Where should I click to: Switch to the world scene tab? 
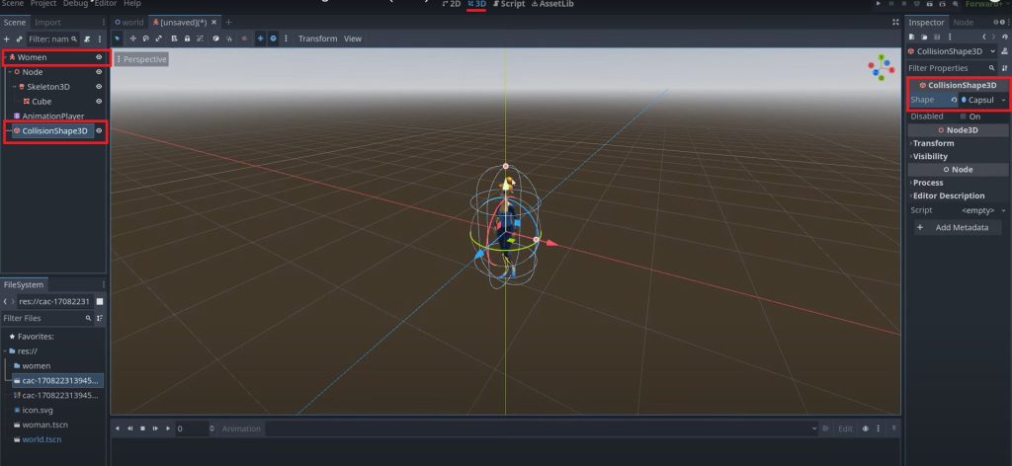point(129,22)
